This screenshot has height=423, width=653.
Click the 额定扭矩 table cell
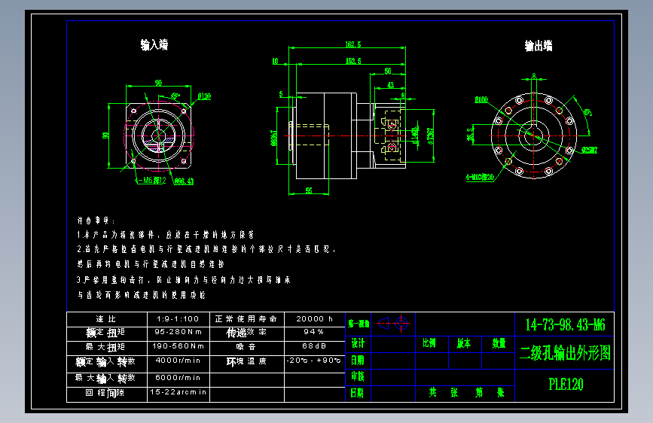pyautogui.click(x=107, y=333)
